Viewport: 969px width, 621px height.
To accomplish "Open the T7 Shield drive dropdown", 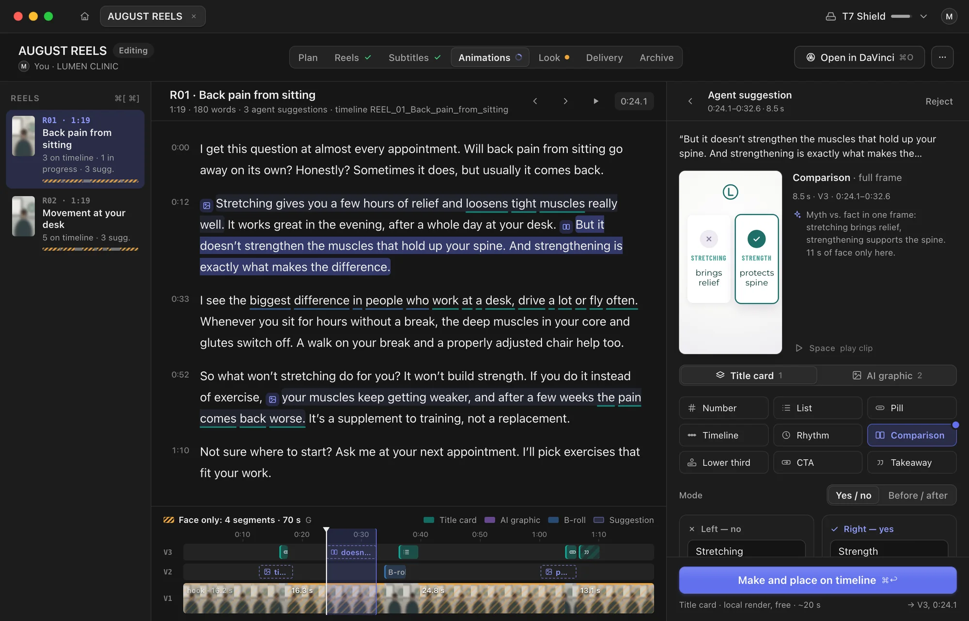I will (923, 16).
